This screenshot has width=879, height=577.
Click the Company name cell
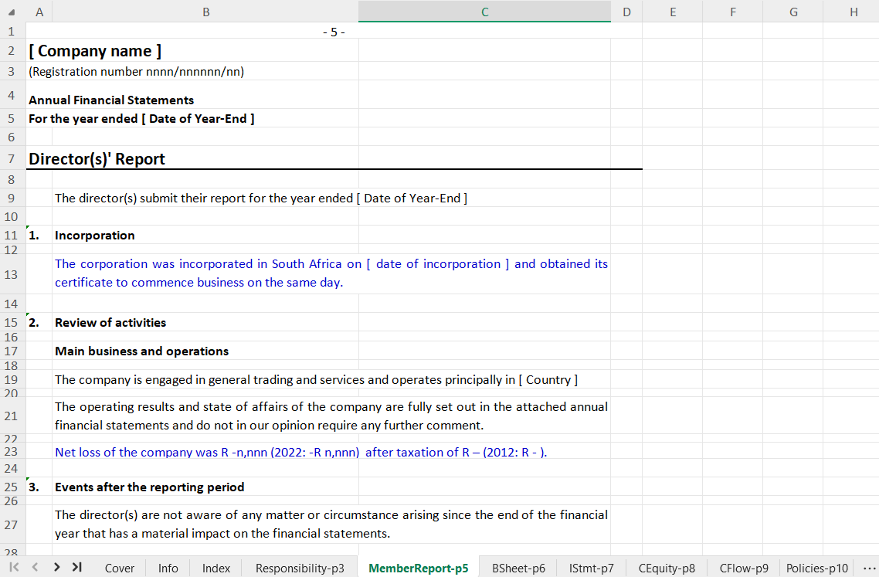95,51
